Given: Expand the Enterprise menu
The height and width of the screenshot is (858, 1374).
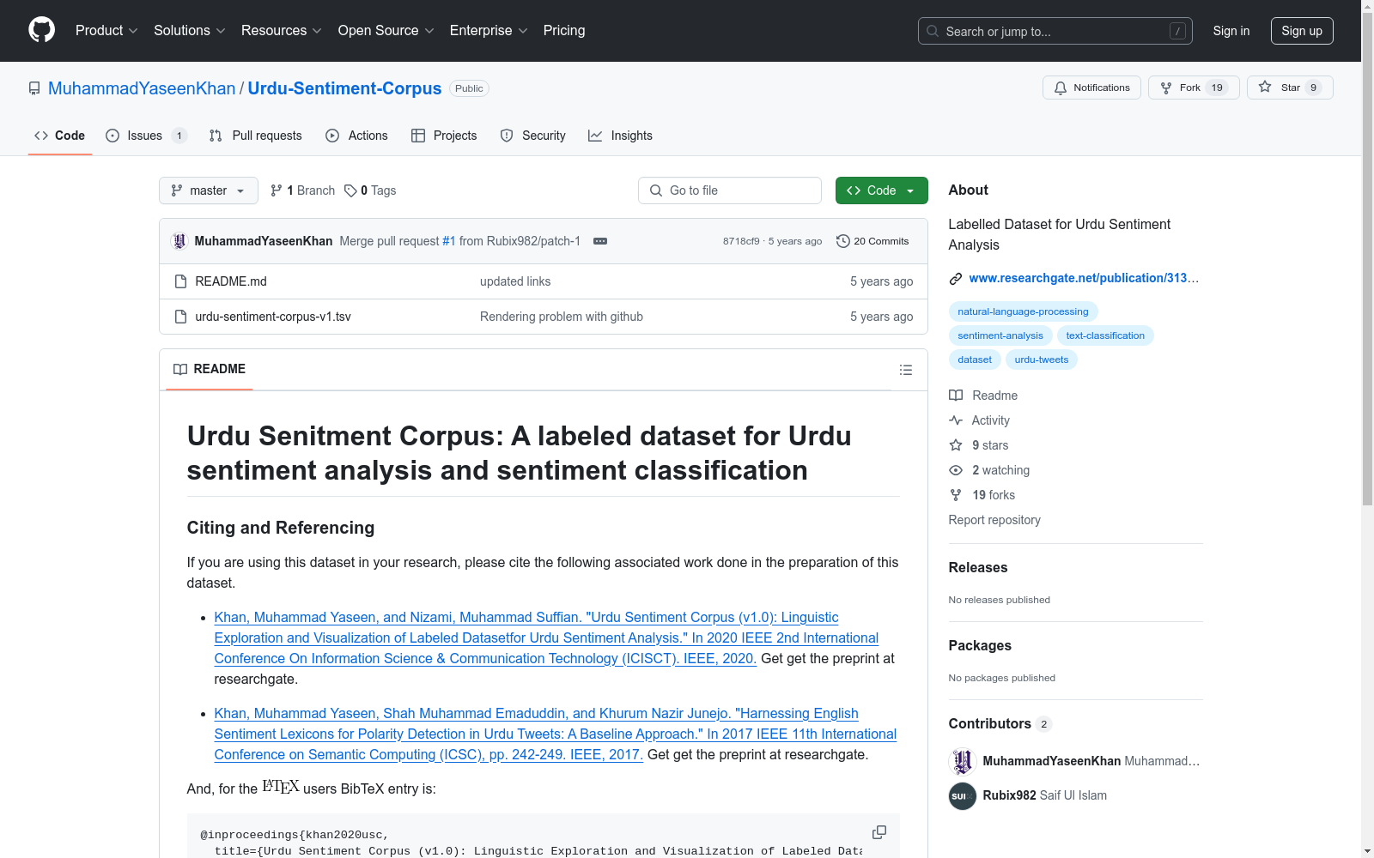Looking at the screenshot, I should tap(489, 31).
